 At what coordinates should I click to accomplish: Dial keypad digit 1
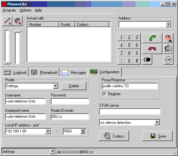[121, 37]
